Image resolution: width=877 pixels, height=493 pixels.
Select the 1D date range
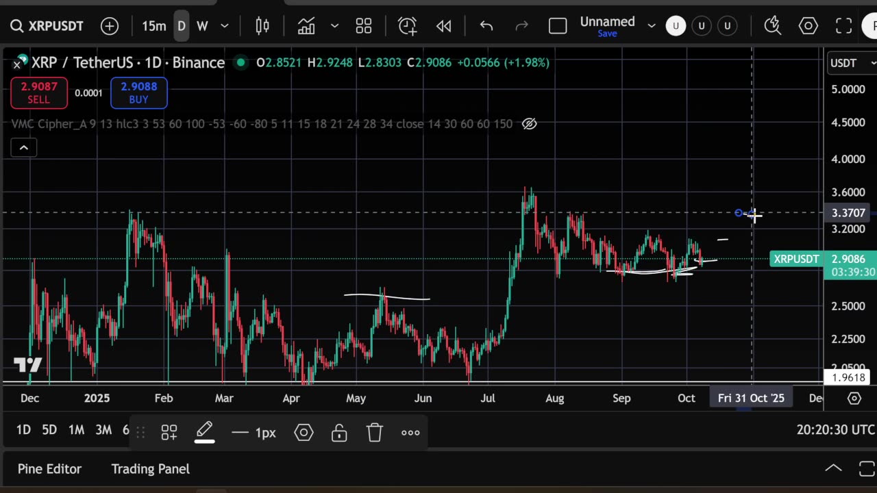(x=23, y=430)
